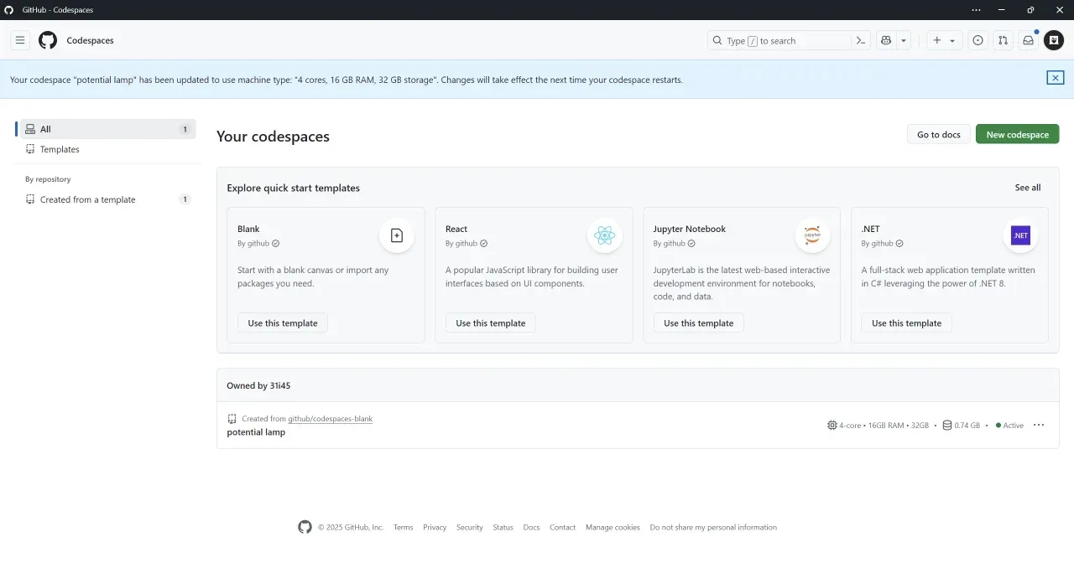The height and width of the screenshot is (573, 1074).
Task: Click github author link on Blank card
Action: (x=258, y=244)
